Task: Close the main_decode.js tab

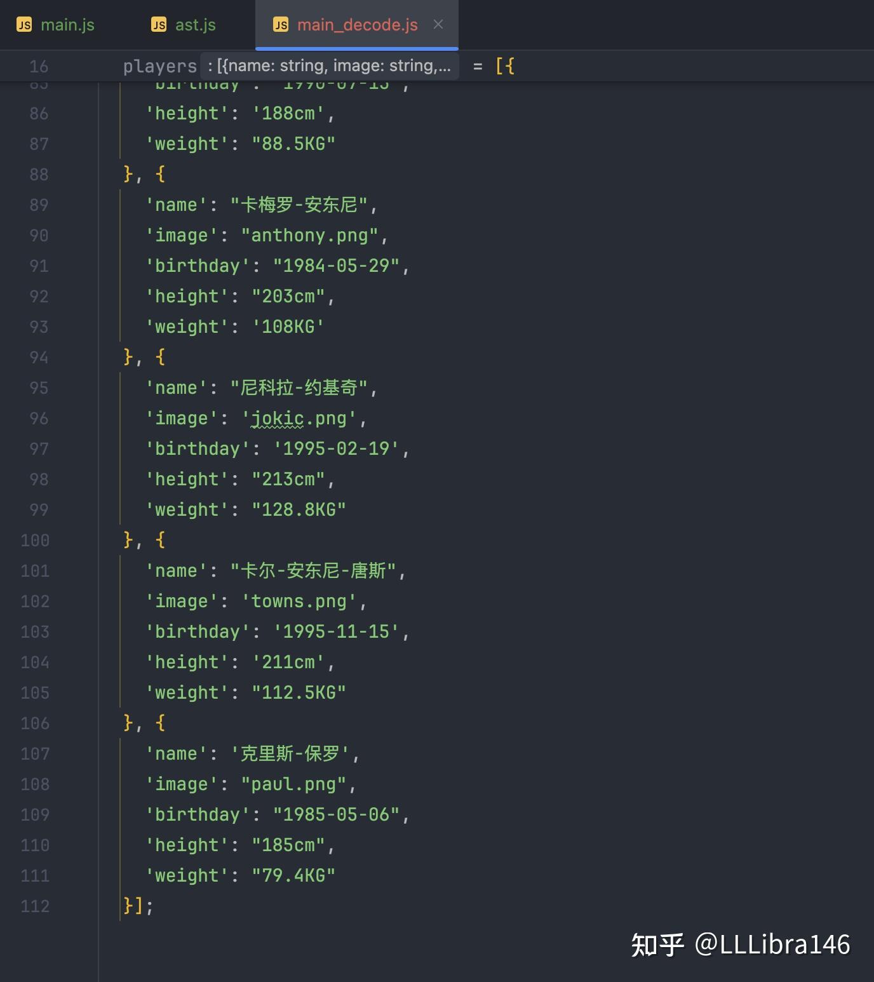Action: pyautogui.click(x=438, y=25)
